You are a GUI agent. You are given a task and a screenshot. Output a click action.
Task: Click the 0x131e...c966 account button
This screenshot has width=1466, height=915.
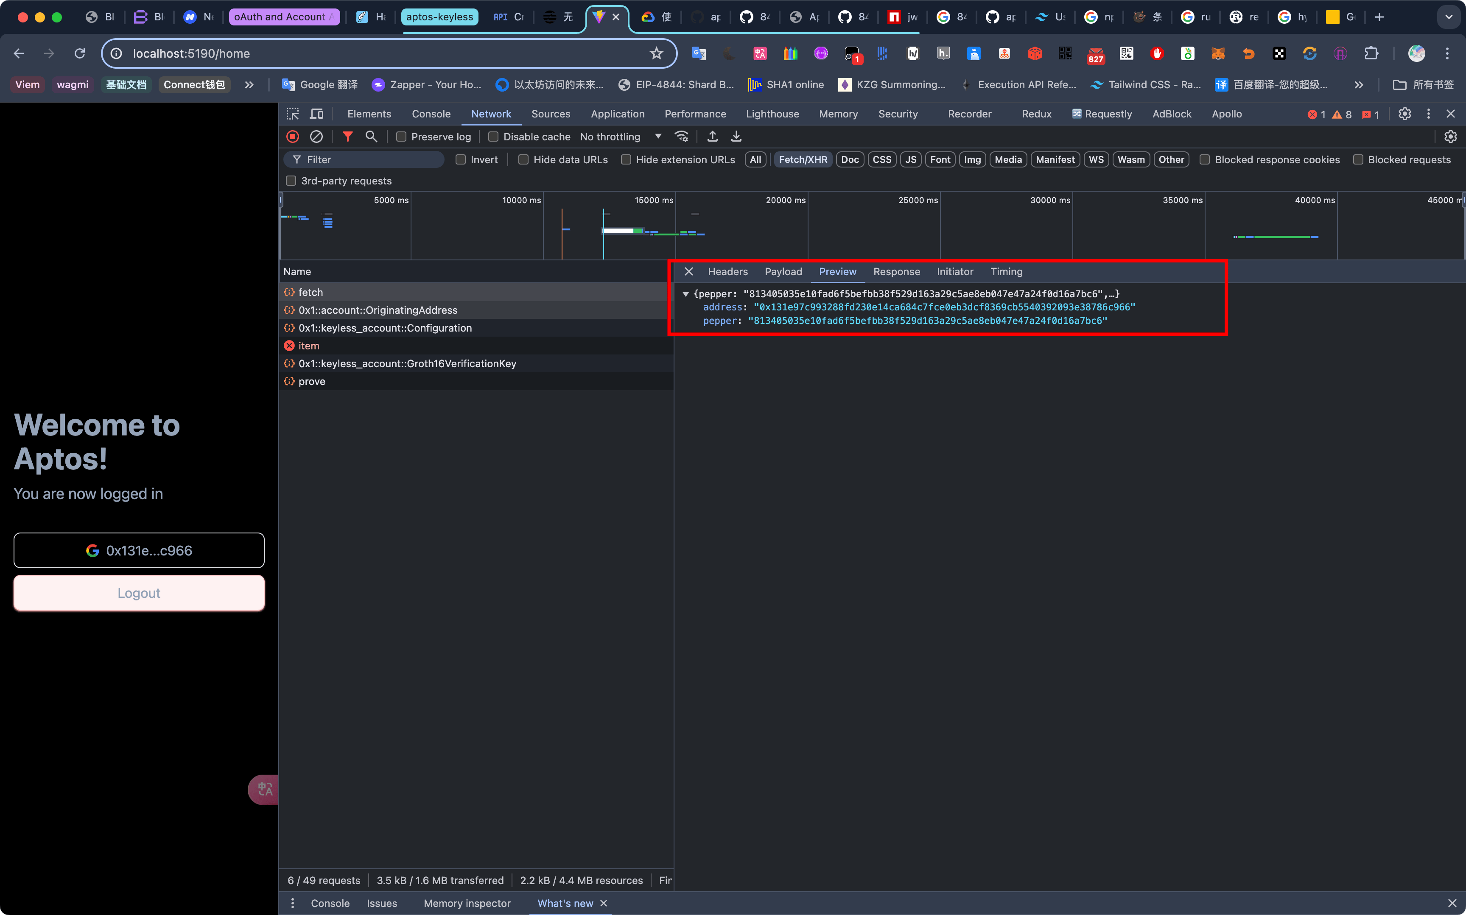(x=139, y=550)
